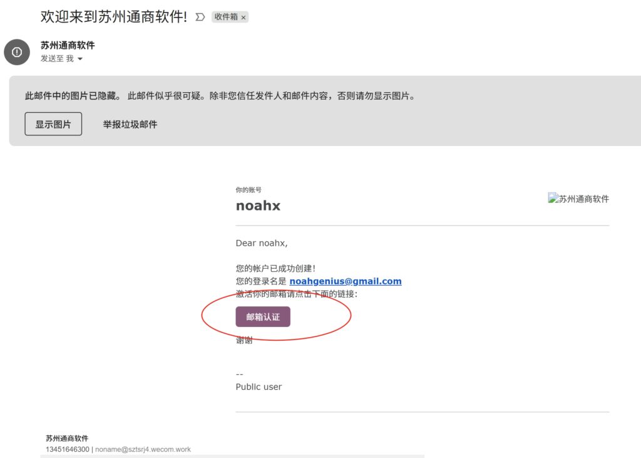Click the broken 苏州通商软件 logo image
The image size is (641, 458).
tap(578, 199)
